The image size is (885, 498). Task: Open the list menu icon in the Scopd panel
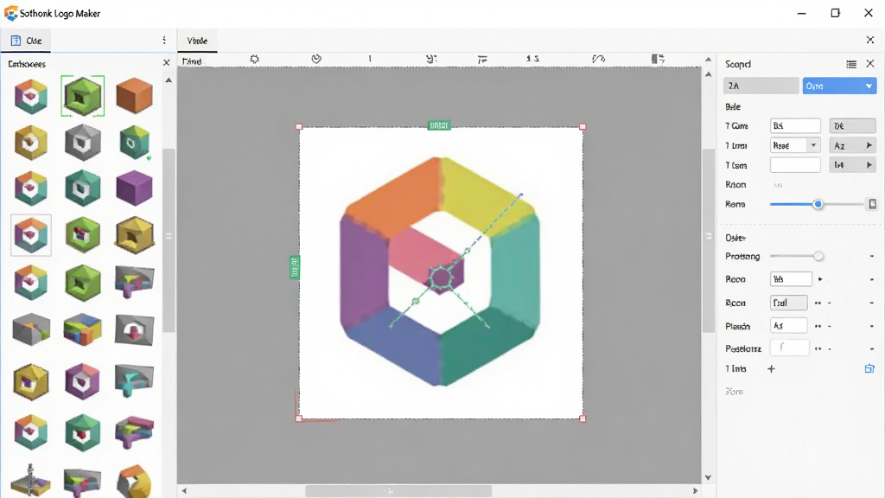tap(851, 64)
